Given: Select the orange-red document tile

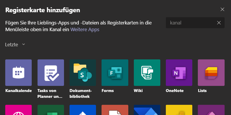Looking at the screenshot, I should pyautogui.click(x=115, y=110).
